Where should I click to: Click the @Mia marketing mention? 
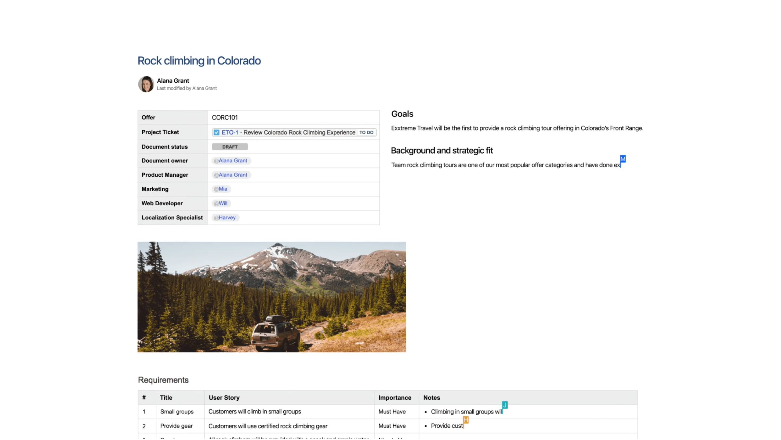220,189
